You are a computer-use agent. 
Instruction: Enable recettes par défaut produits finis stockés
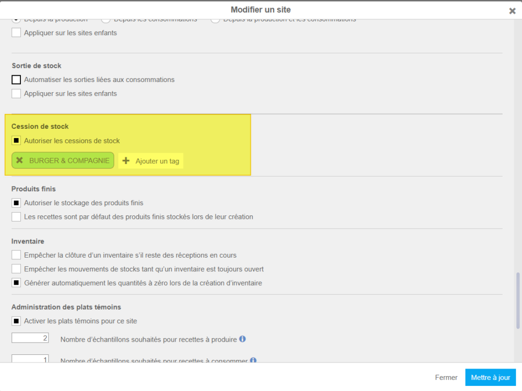tap(16, 217)
